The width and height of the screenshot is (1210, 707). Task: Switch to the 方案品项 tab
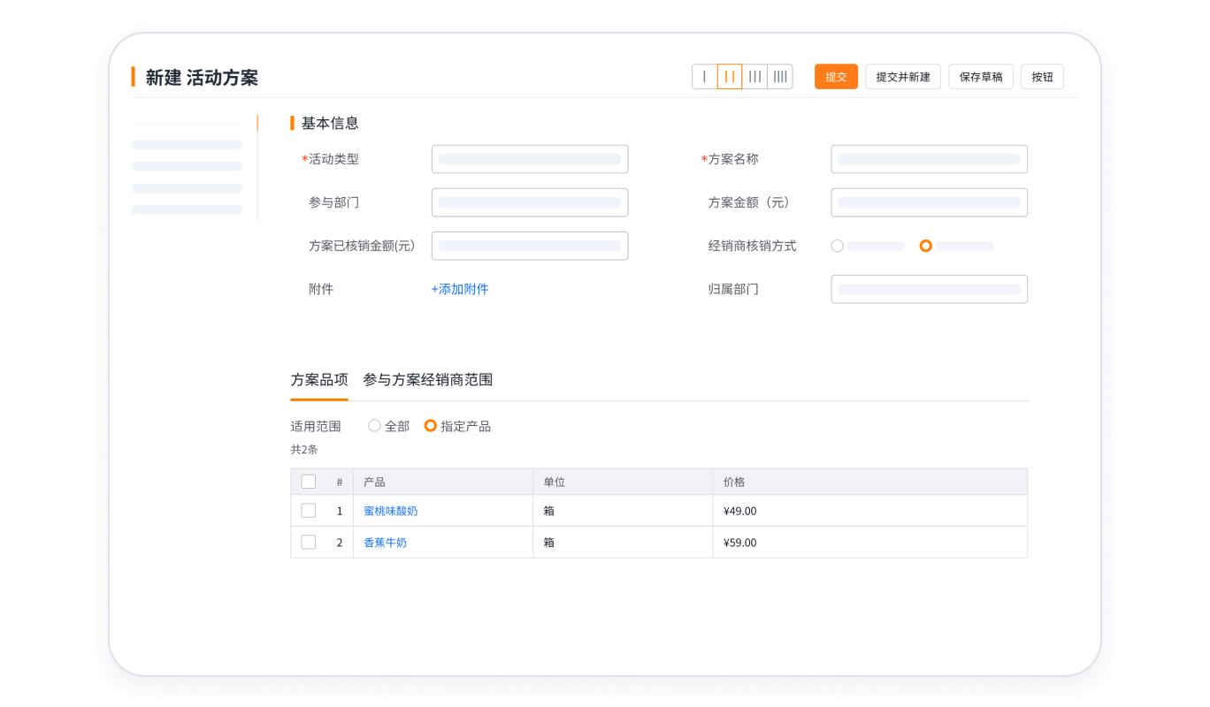pos(318,379)
